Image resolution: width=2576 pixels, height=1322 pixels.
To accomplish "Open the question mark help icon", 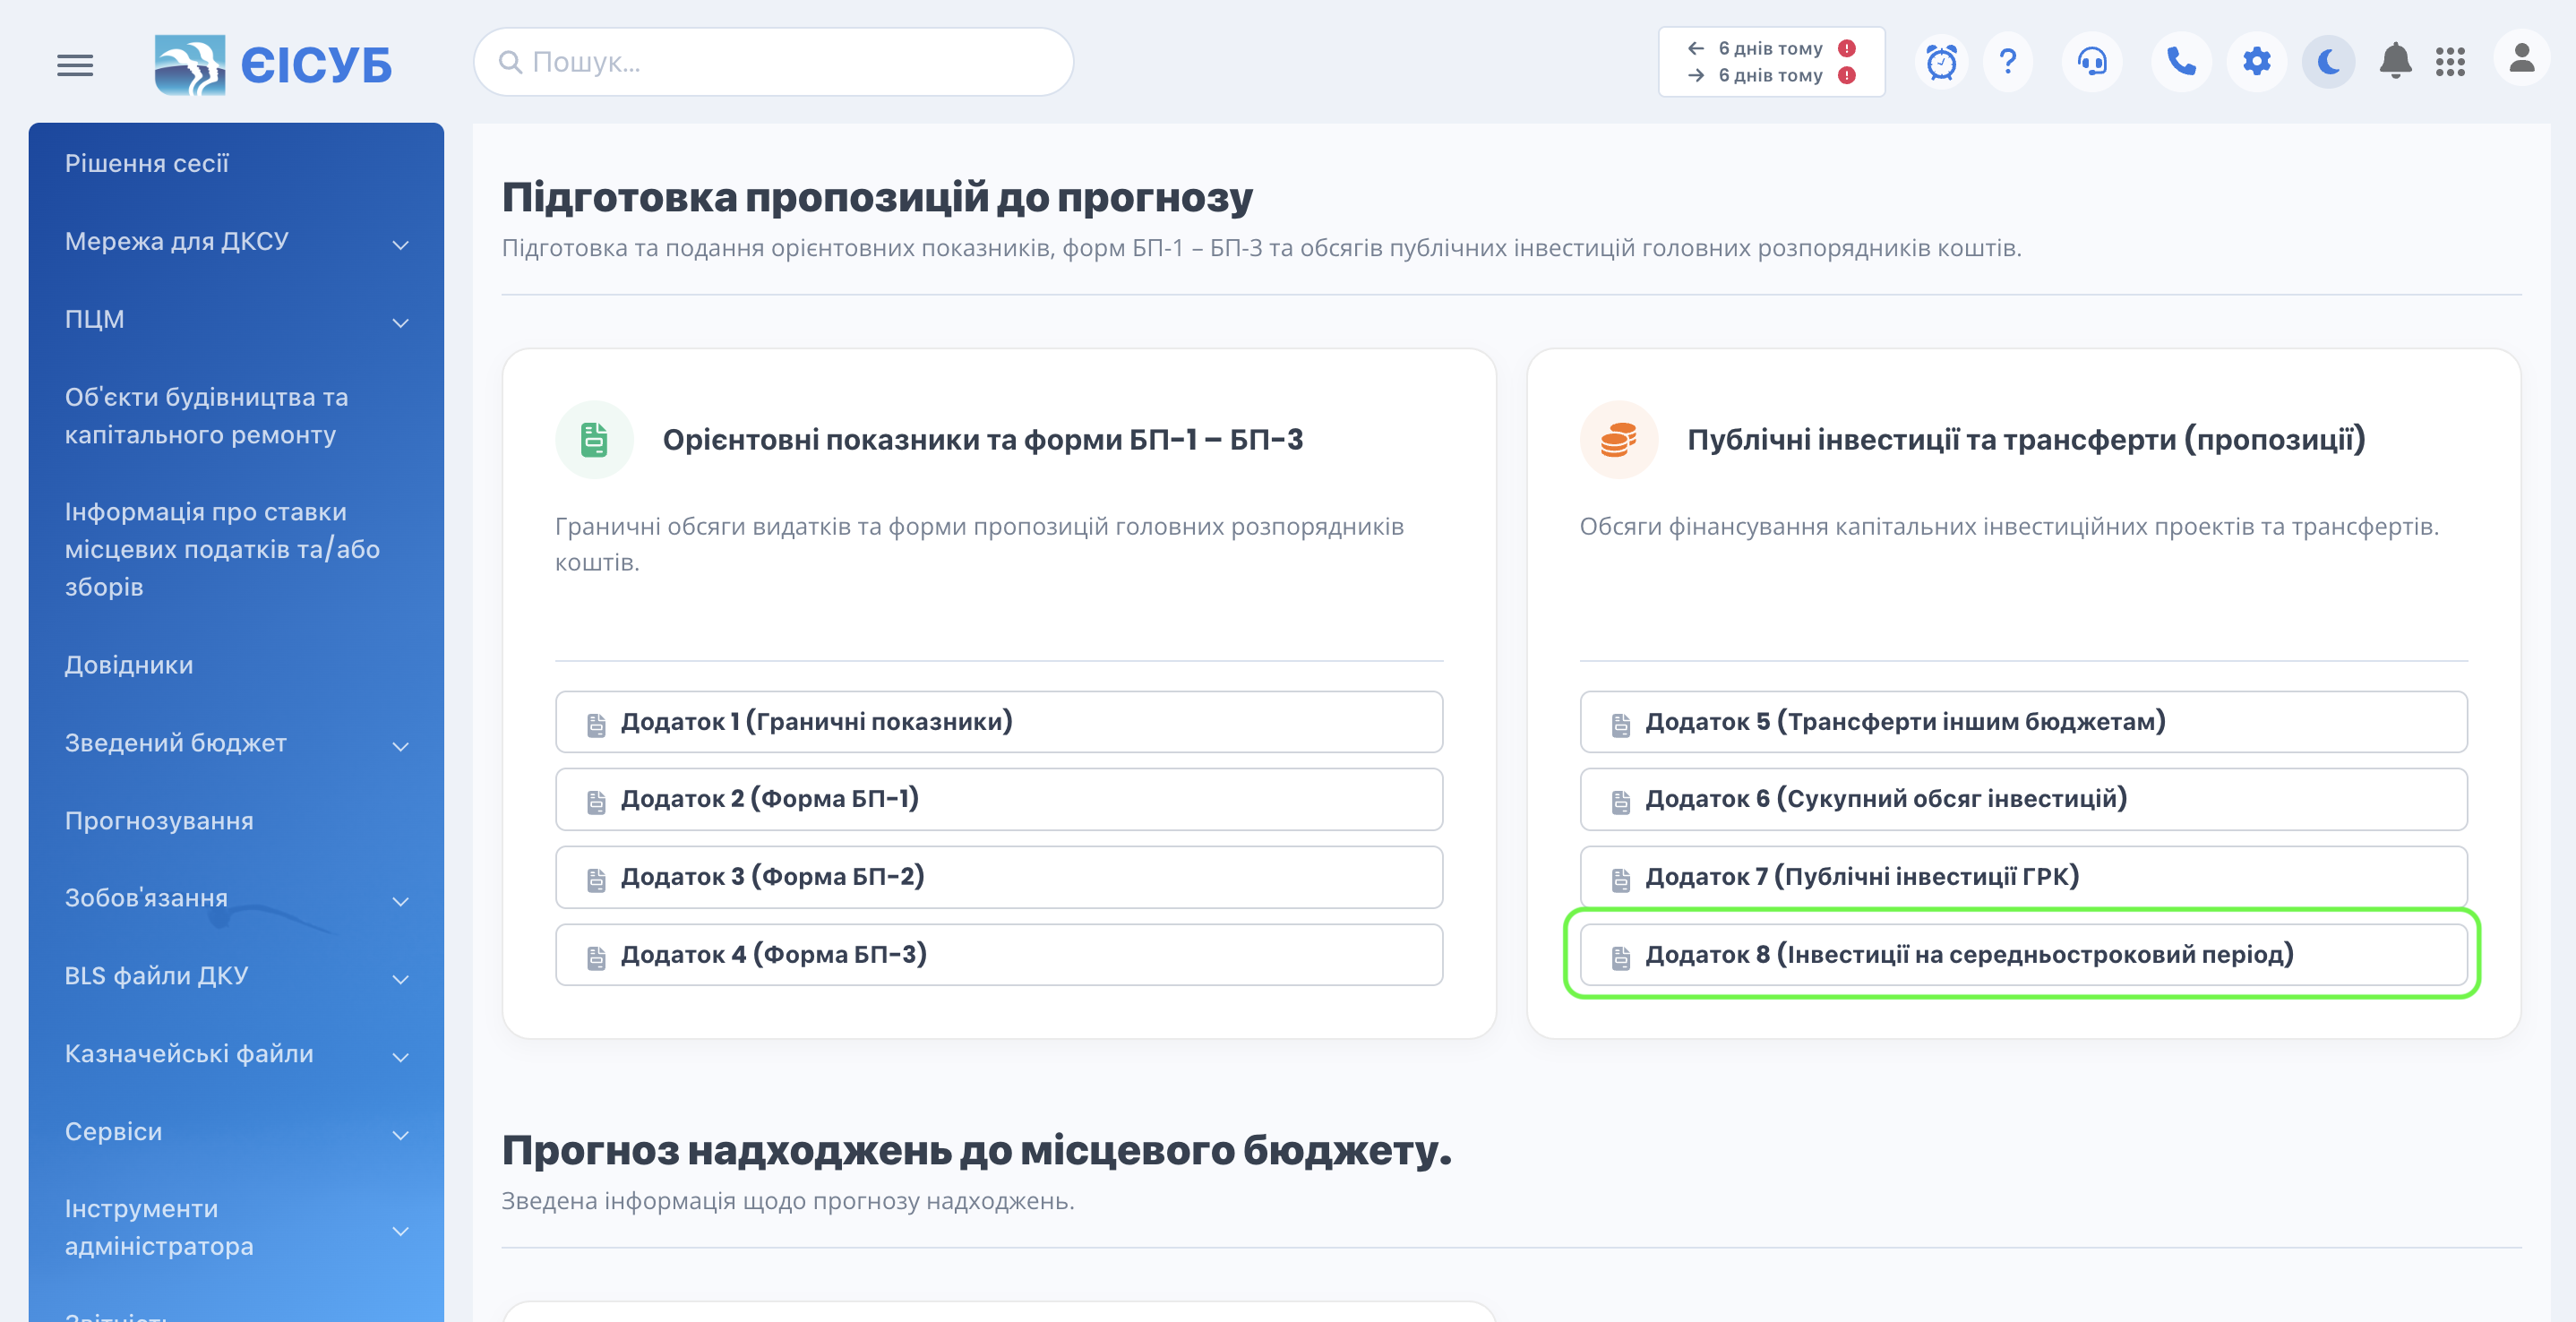I will [2008, 62].
